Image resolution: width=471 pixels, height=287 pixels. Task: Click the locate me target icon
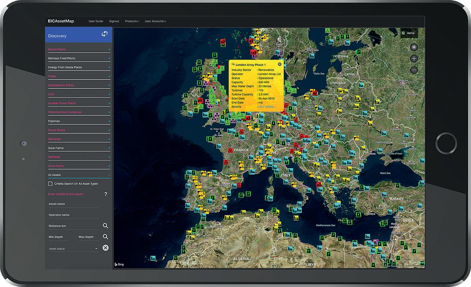click(x=414, y=47)
